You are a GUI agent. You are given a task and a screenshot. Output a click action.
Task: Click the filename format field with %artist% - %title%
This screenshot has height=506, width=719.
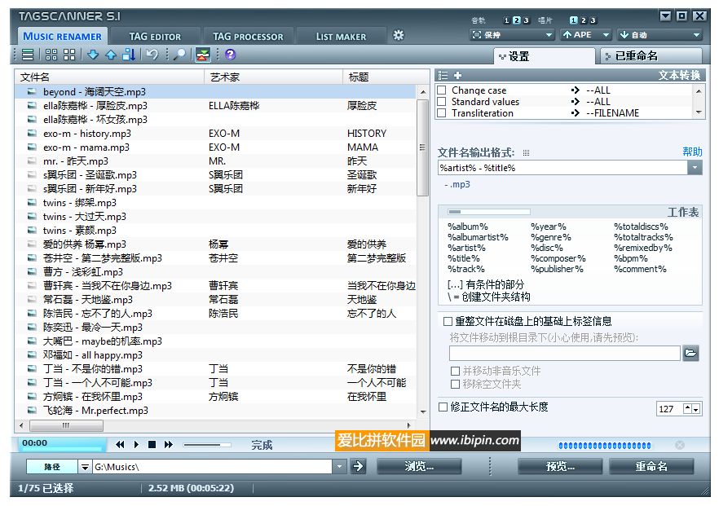[x=563, y=168]
